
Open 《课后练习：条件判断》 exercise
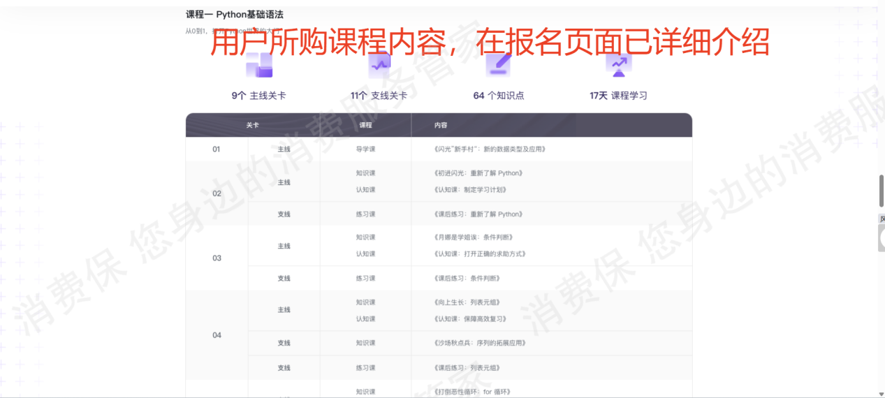click(x=467, y=279)
